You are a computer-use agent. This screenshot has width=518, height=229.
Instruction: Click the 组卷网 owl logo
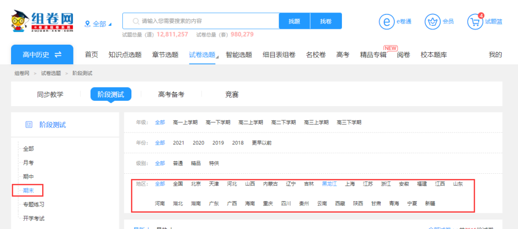coord(42,21)
